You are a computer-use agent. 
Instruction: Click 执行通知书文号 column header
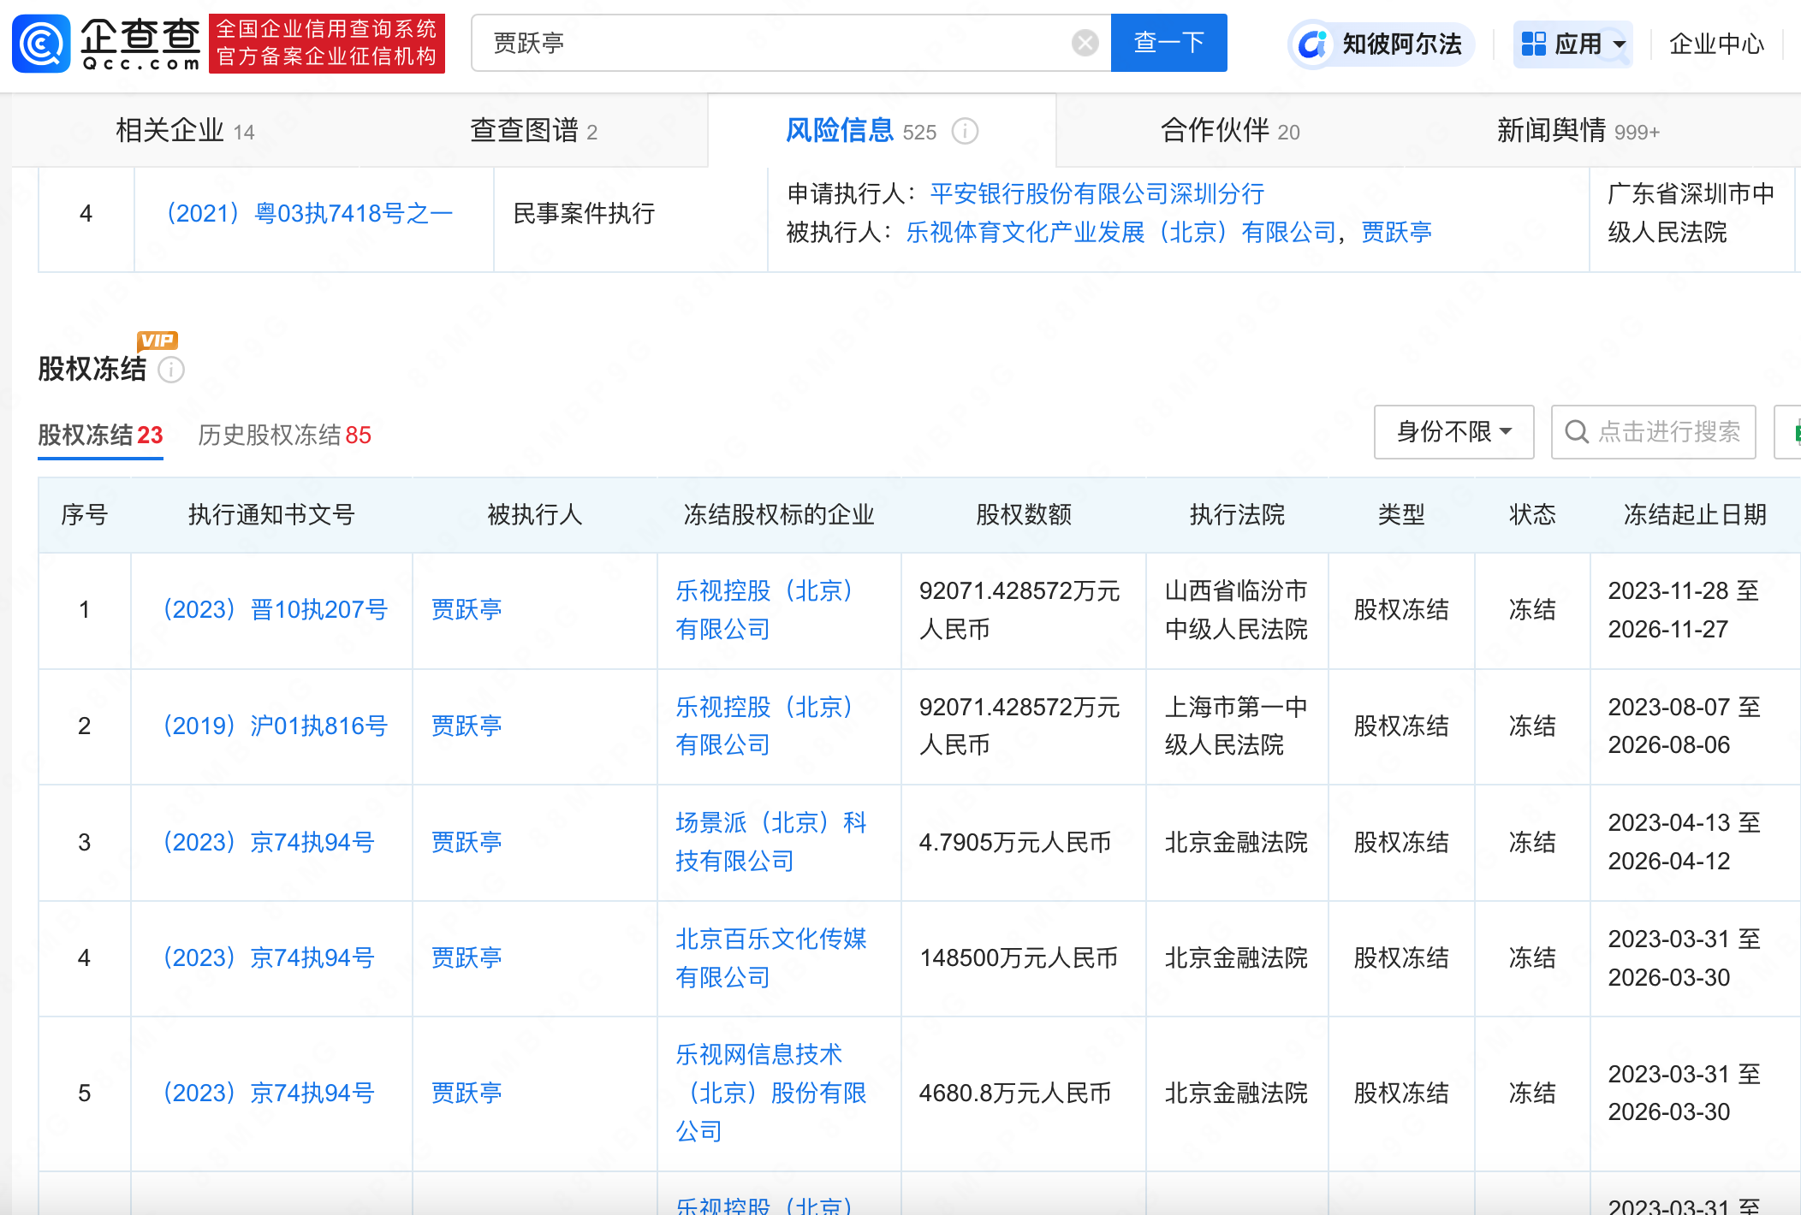tap(271, 514)
